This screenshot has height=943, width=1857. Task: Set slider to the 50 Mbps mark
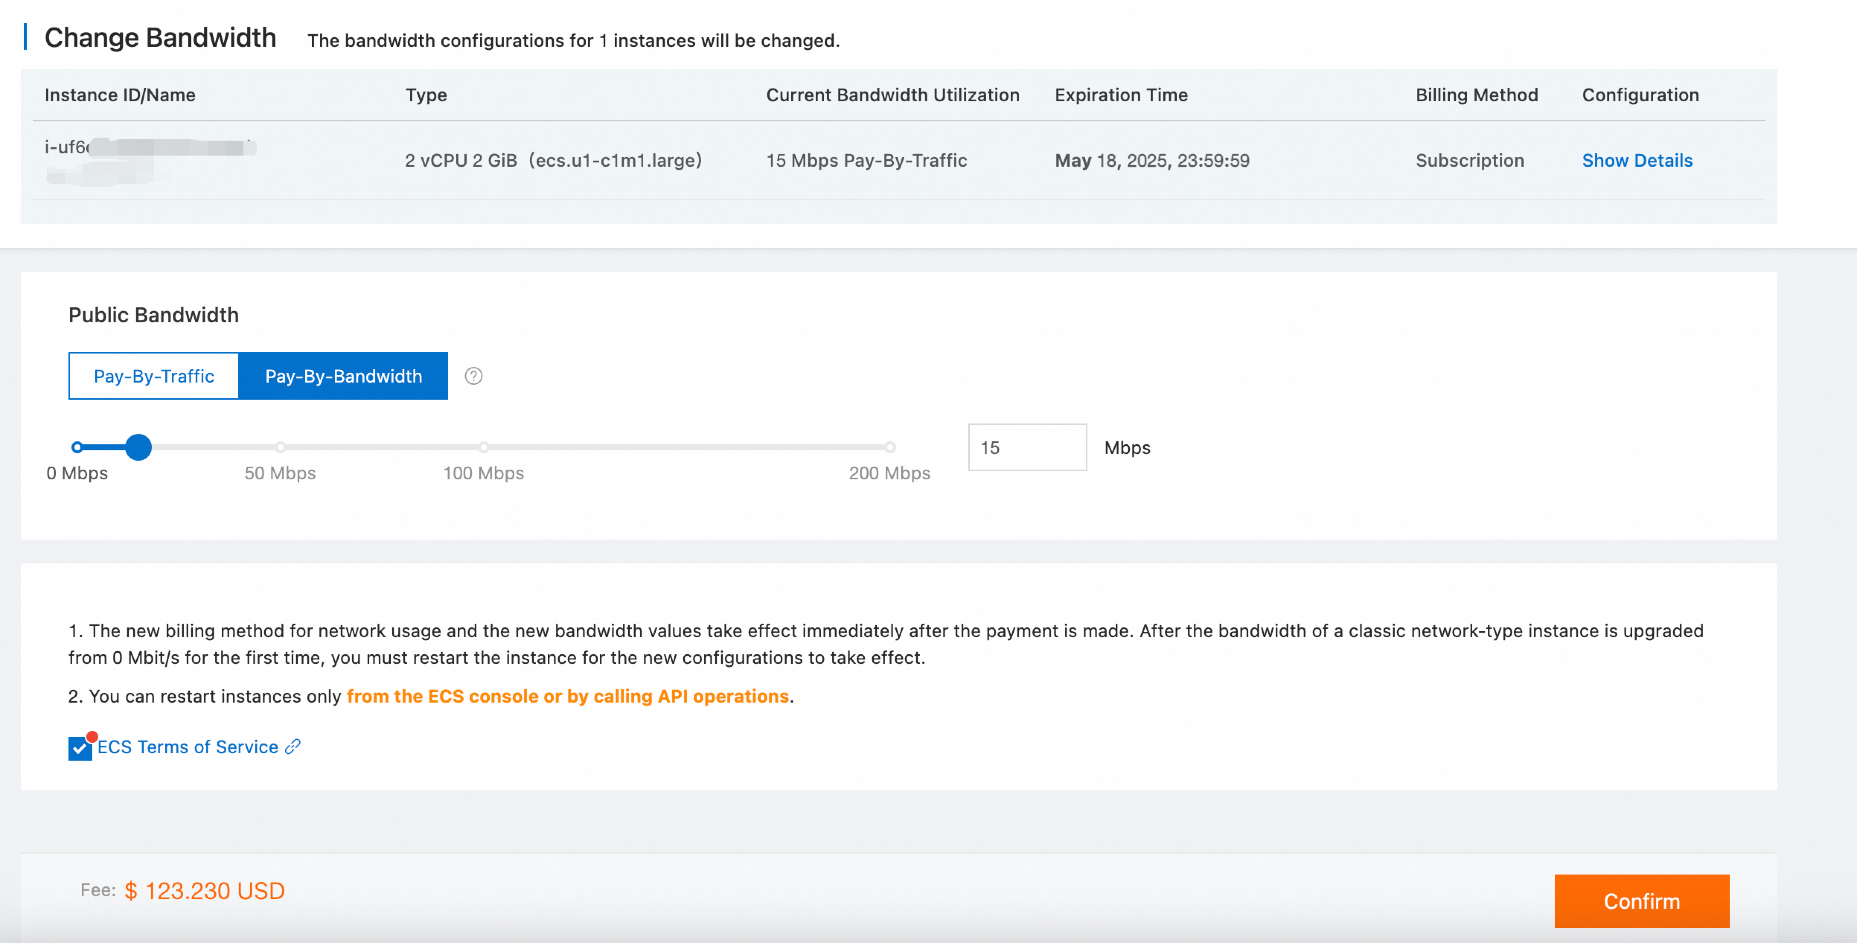281,447
